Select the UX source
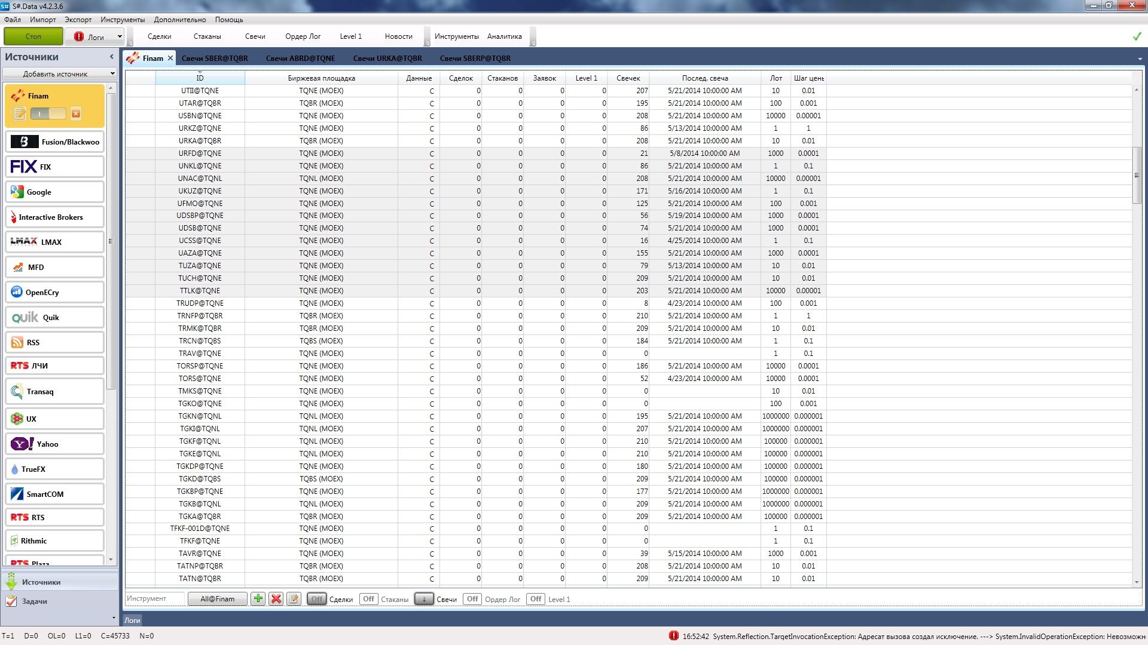This screenshot has height=645, width=1148. coord(55,419)
